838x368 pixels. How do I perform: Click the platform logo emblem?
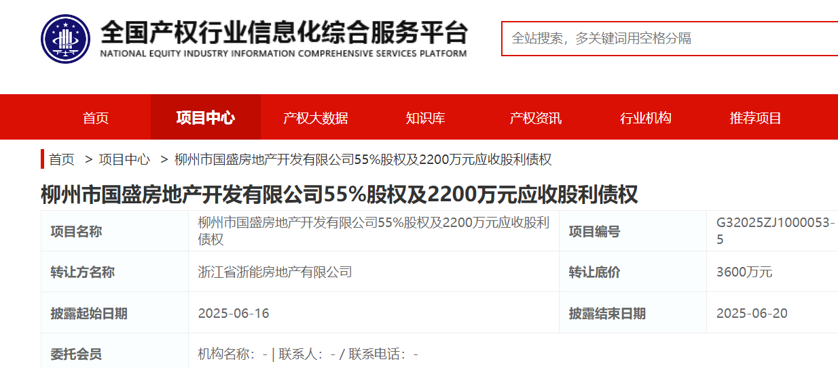65,38
